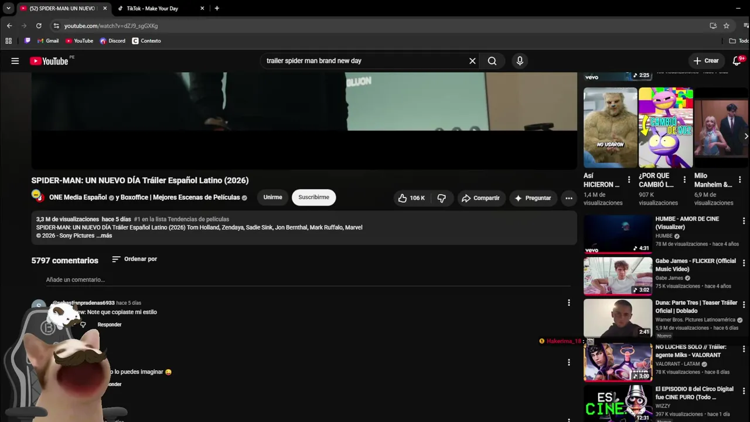Click the Unirme membership button
Viewport: 750px width, 422px height.
coord(272,198)
